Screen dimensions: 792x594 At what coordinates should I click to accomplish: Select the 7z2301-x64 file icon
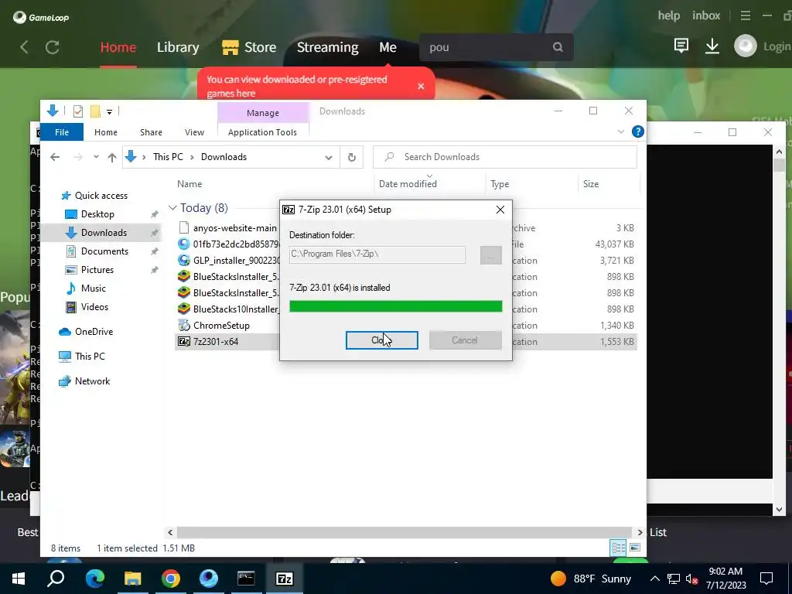click(x=184, y=341)
